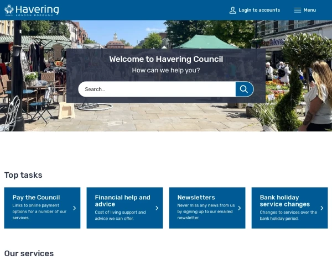Click 'Changes to services over the' description

click(x=288, y=215)
